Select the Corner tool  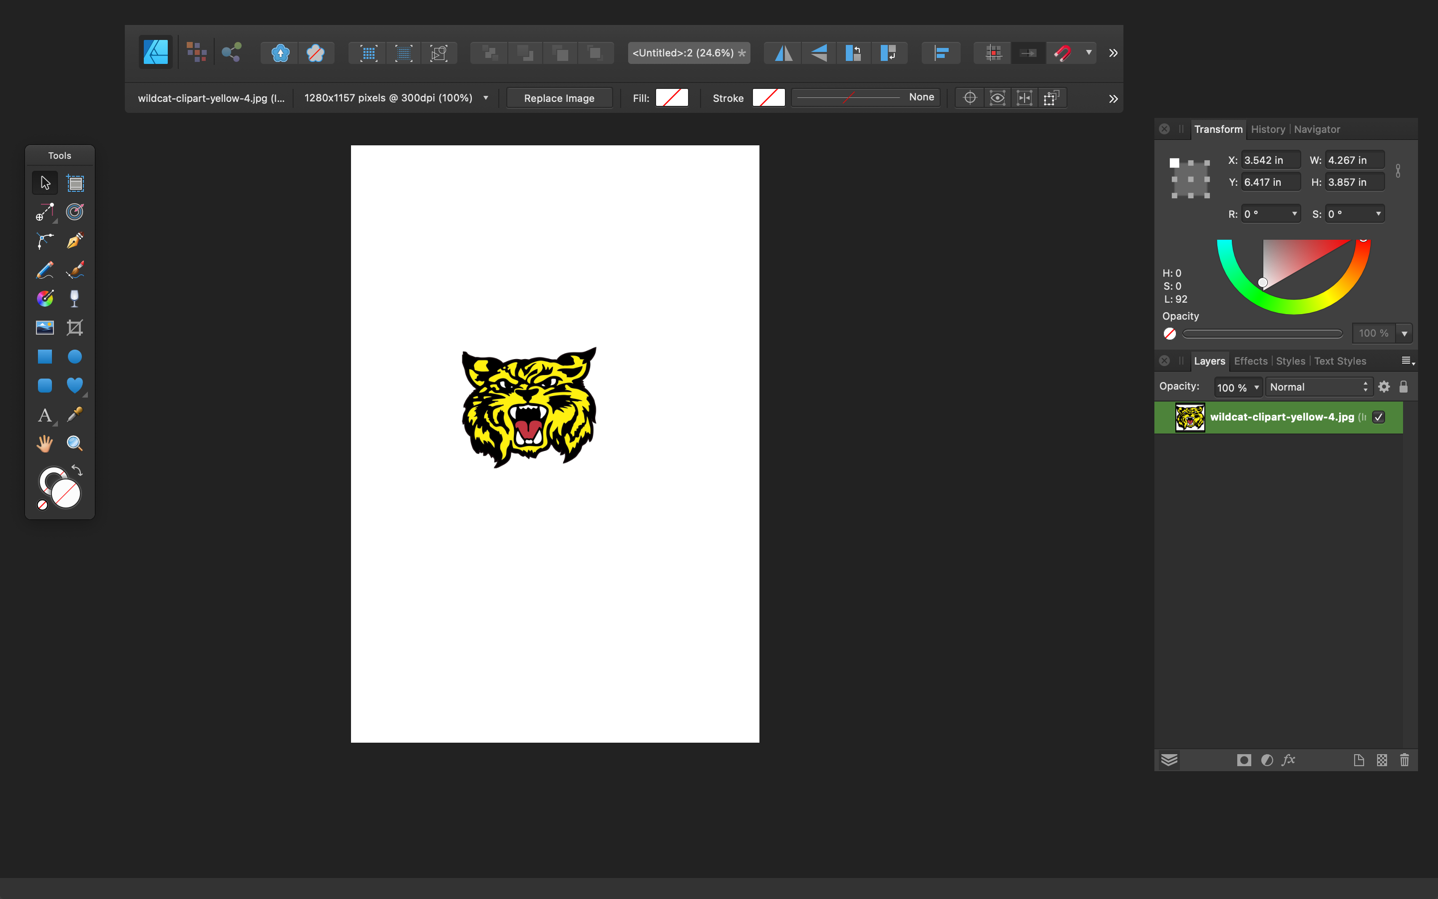(45, 241)
